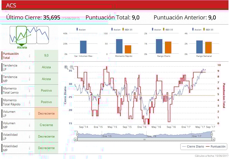This screenshot has width=230, height=159.
Task: Toggle Accion legend in Rango Semanal chart
Action: click(197, 29)
